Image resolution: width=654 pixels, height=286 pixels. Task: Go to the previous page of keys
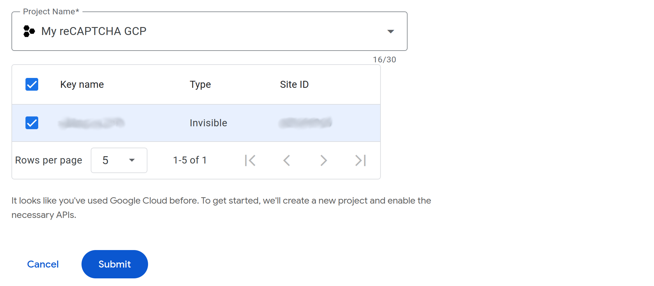pyautogui.click(x=287, y=160)
